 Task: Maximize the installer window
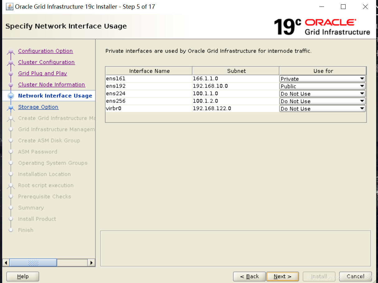click(x=343, y=7)
